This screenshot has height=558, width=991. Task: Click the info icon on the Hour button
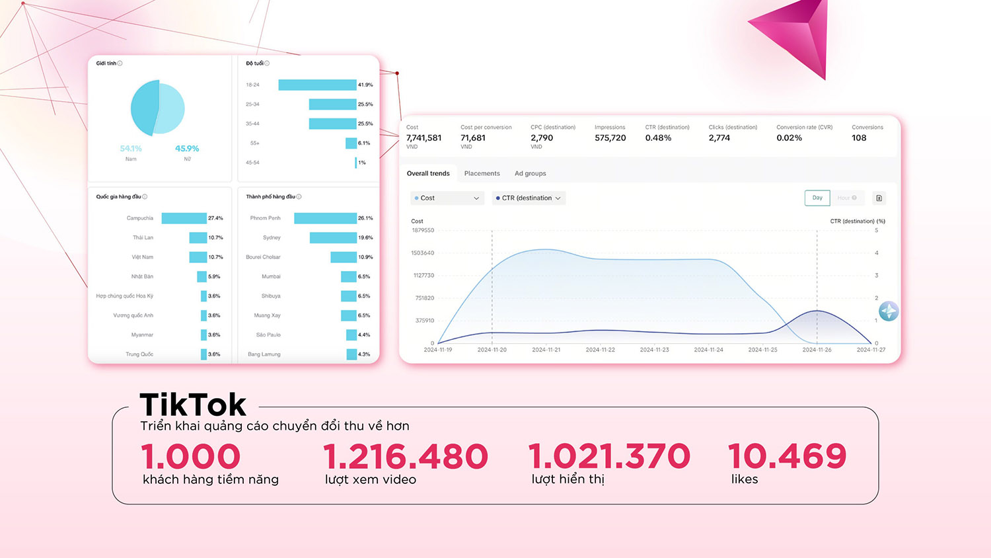click(x=854, y=198)
